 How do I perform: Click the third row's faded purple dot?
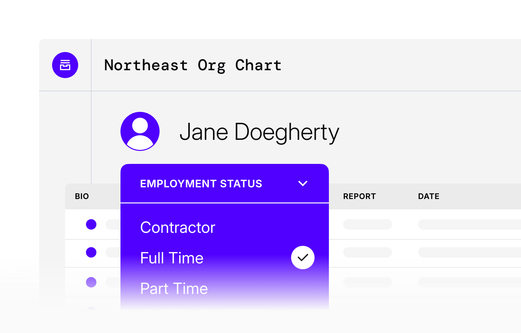point(91,282)
